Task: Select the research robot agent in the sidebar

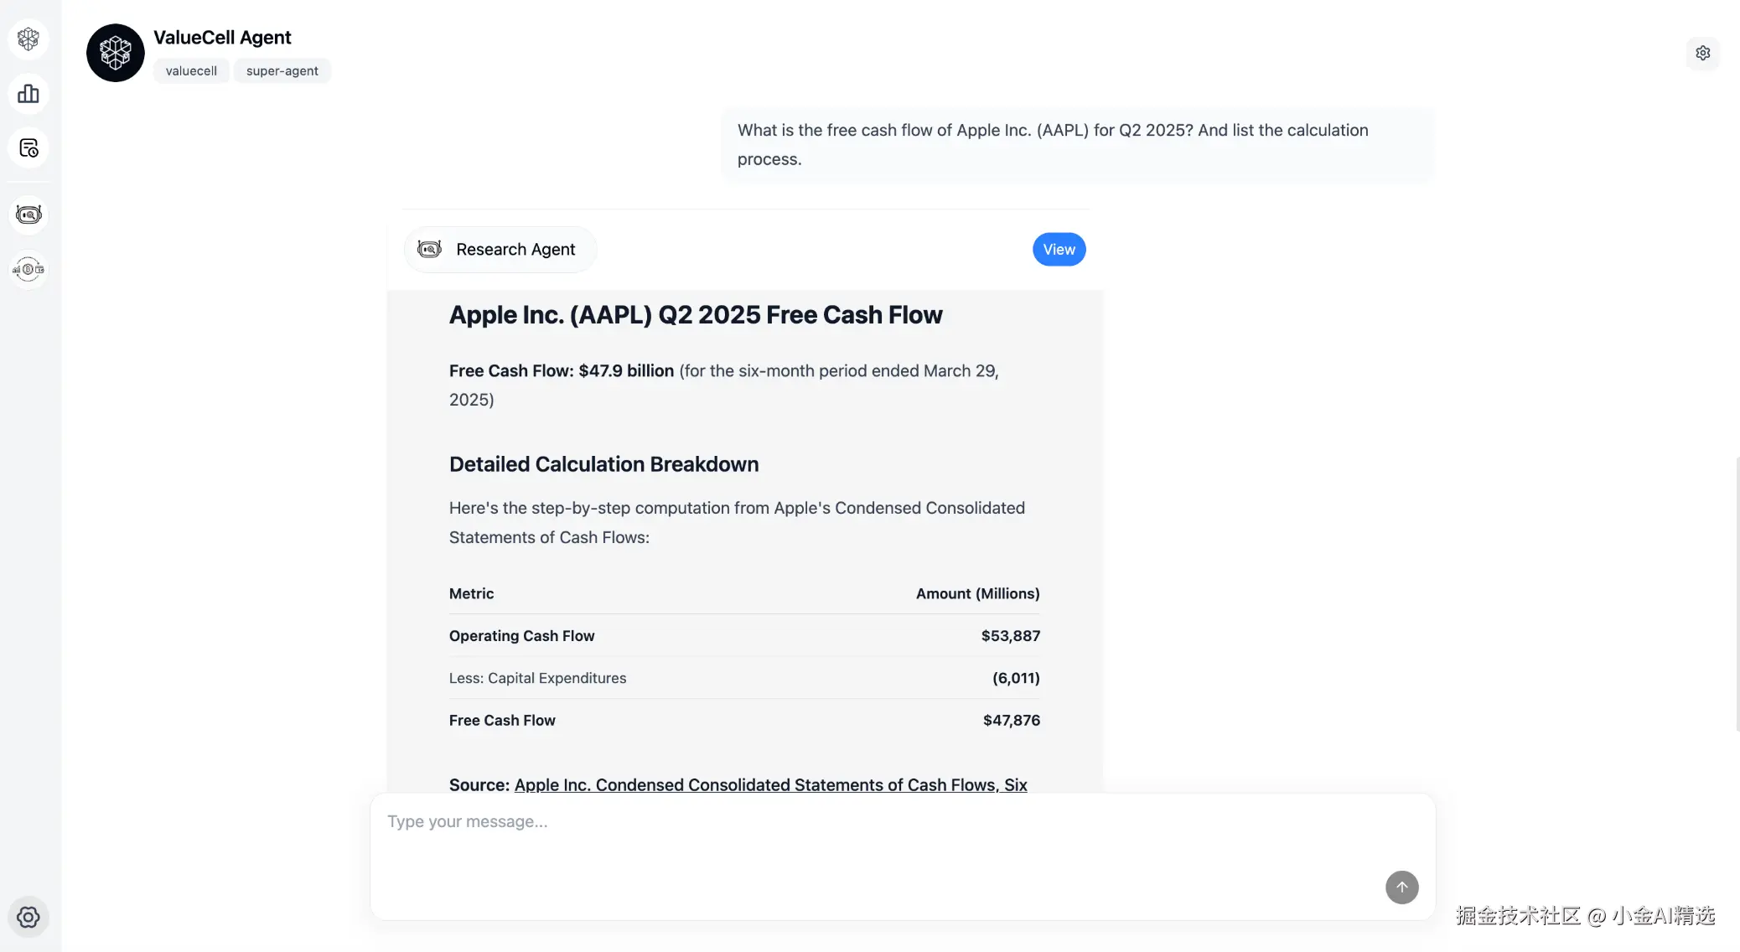Action: [28, 215]
